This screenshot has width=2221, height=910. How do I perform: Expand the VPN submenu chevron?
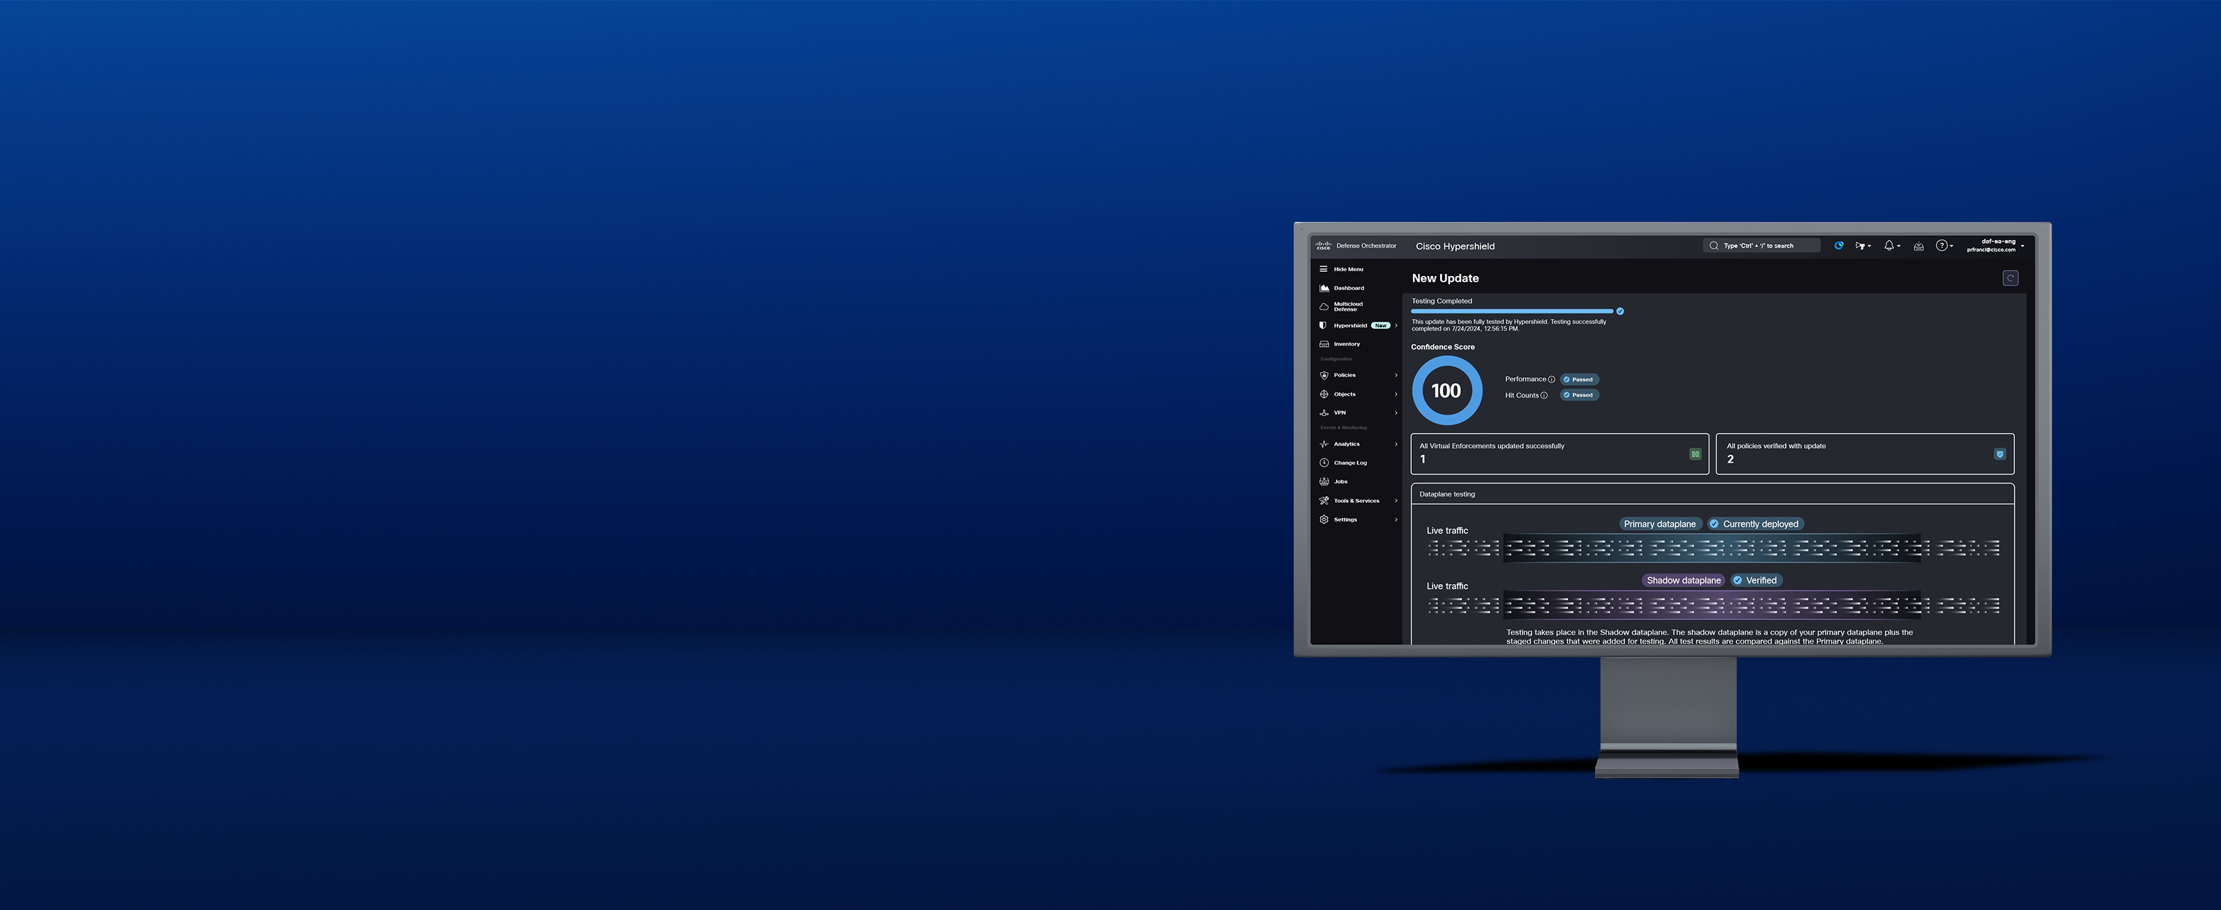coord(1396,413)
